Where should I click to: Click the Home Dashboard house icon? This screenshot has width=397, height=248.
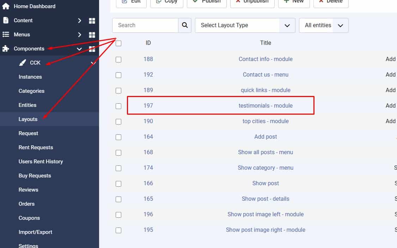tap(6, 6)
